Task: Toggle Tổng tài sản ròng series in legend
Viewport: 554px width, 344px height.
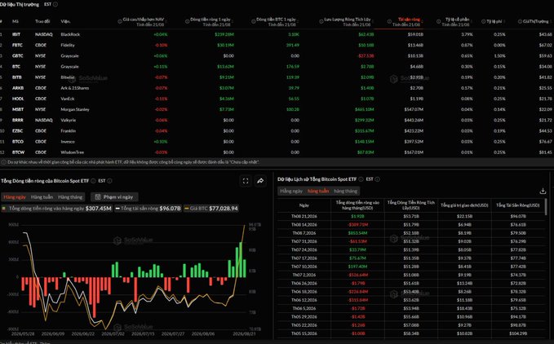Action: (x=148, y=209)
